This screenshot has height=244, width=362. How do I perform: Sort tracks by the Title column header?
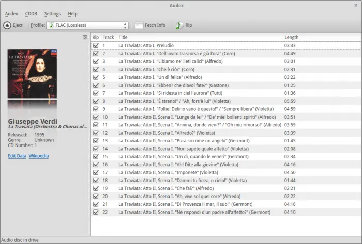click(x=199, y=37)
